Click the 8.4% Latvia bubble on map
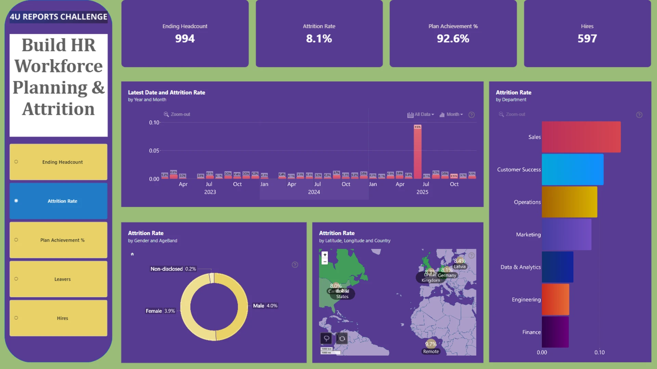 pyautogui.click(x=460, y=261)
